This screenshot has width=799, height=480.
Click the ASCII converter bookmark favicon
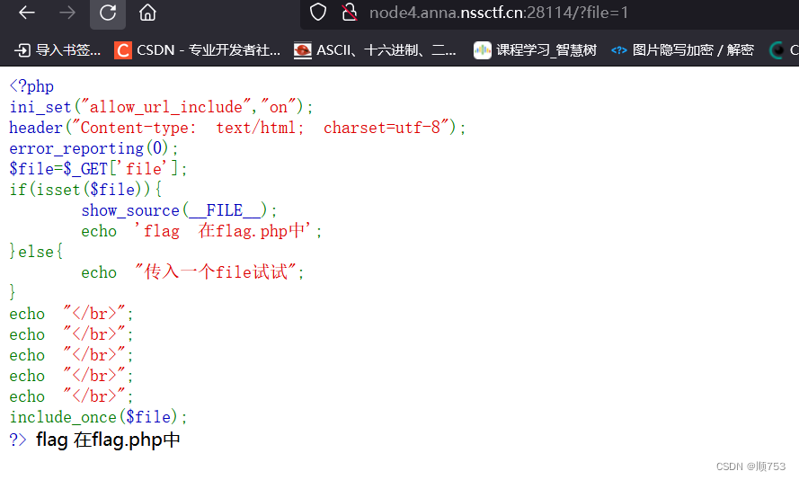pos(302,50)
